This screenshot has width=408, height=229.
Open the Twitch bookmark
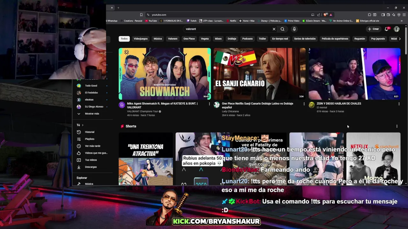[192, 21]
